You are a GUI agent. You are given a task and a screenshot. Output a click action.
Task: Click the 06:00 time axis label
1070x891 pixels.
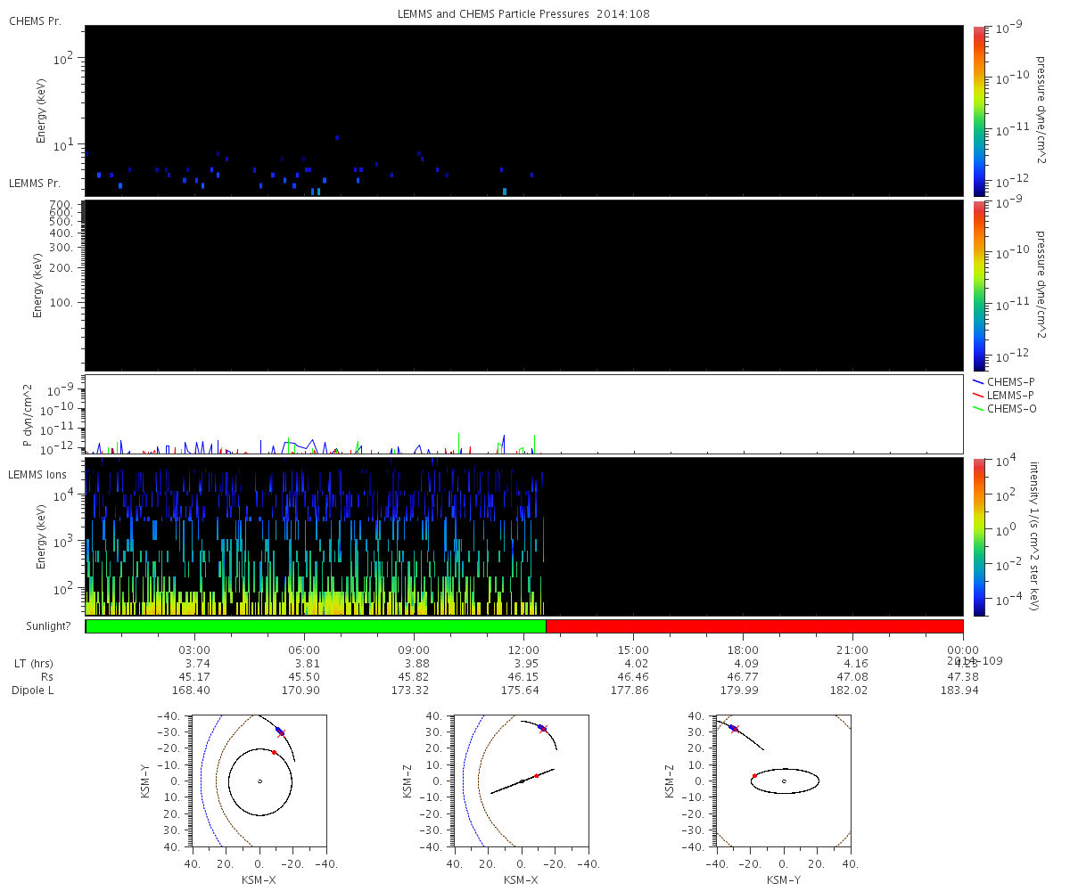click(x=304, y=650)
